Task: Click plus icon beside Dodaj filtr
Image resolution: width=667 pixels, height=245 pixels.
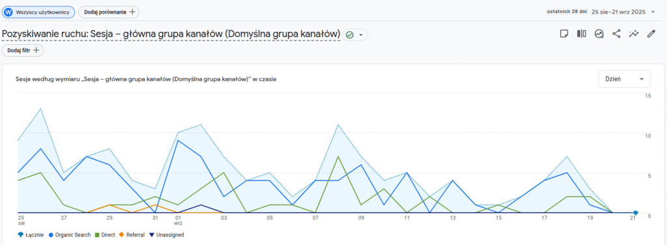Action: click(36, 50)
